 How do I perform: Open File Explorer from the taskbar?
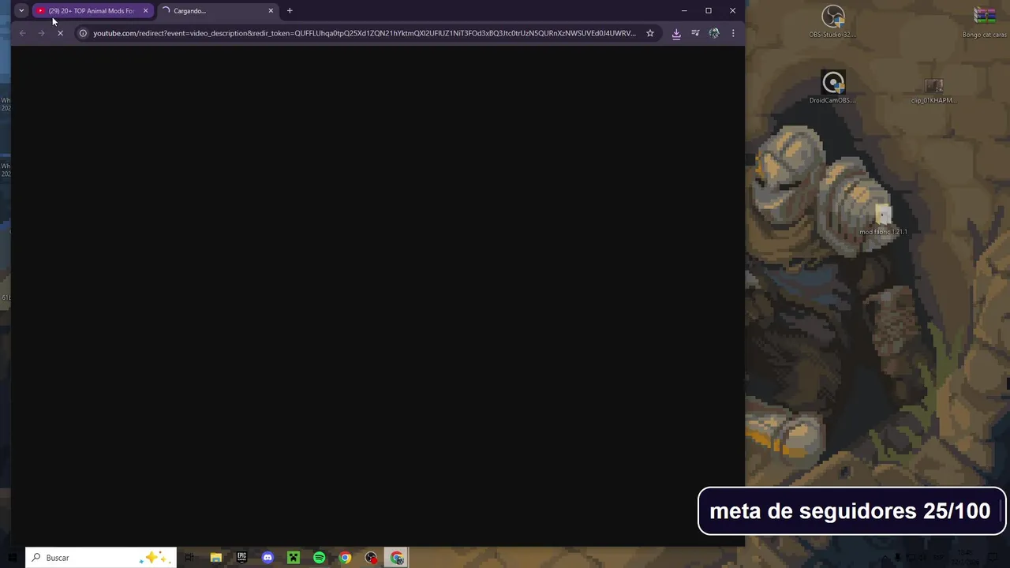point(215,558)
